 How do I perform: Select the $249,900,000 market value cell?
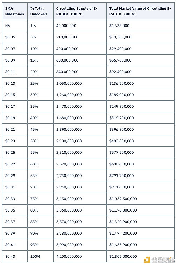coord(140,106)
